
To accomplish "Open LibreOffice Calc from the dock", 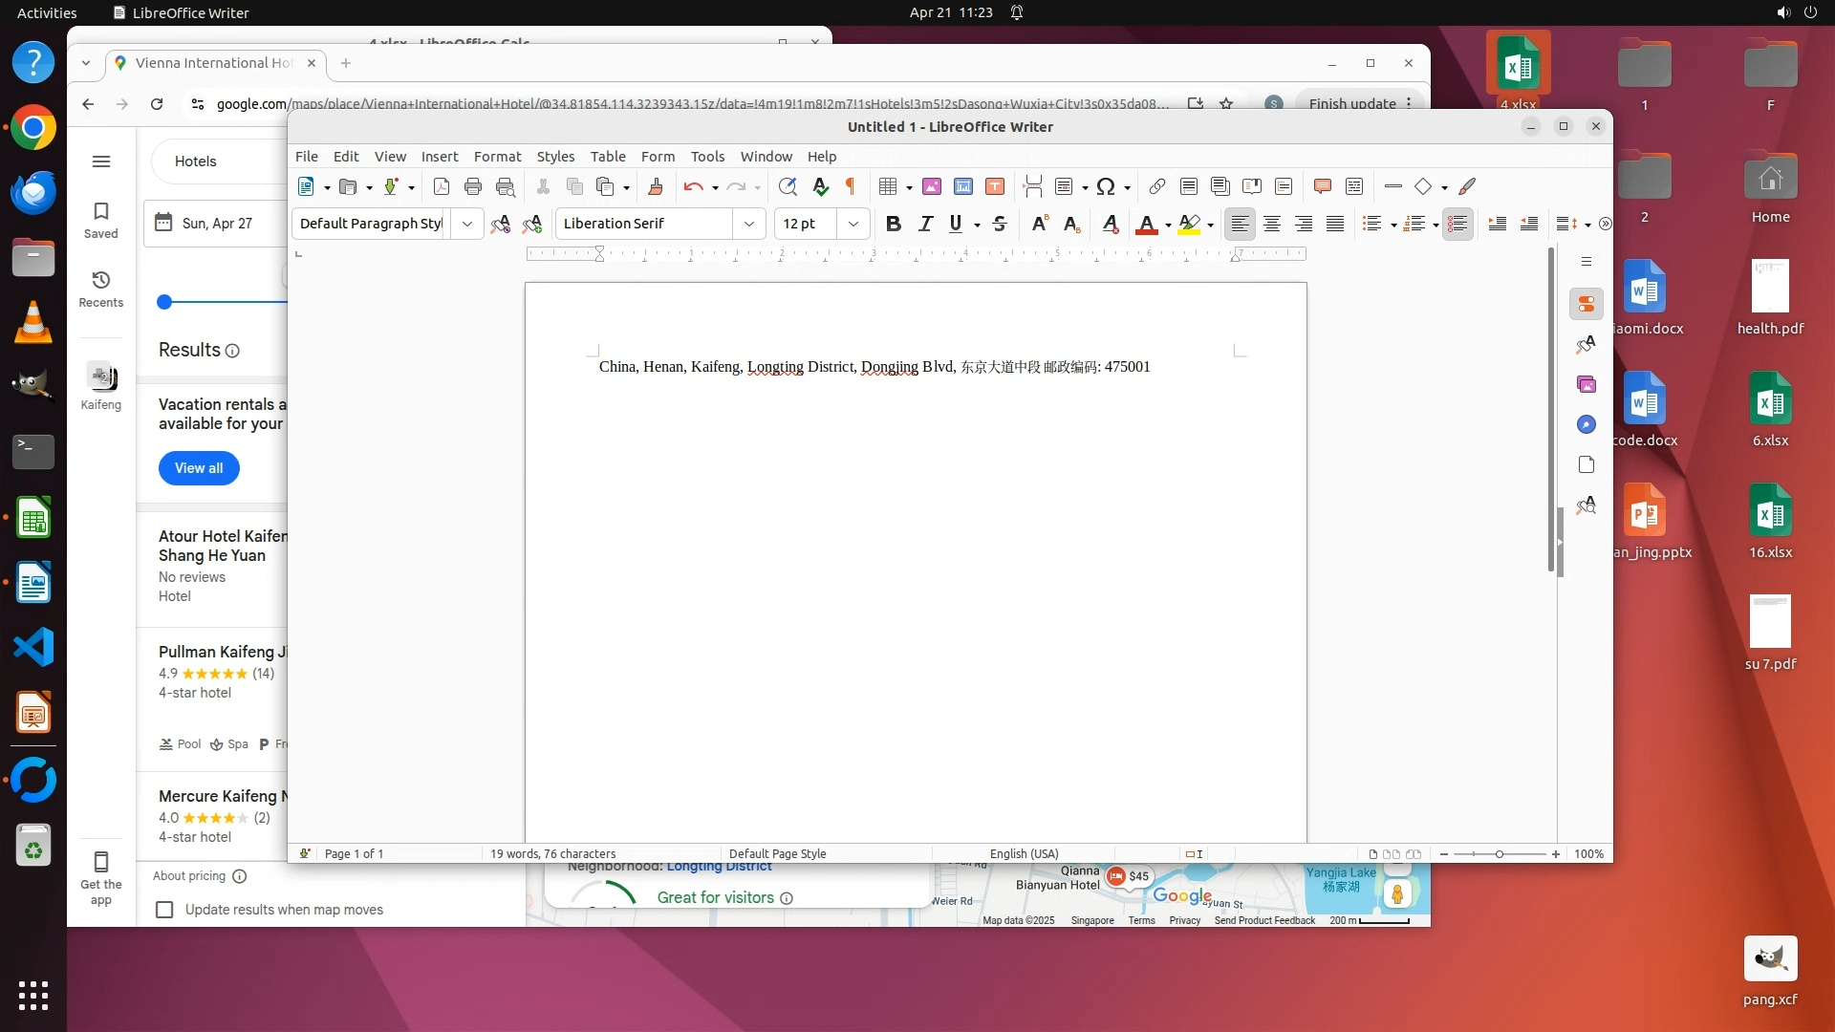I will coord(33,519).
